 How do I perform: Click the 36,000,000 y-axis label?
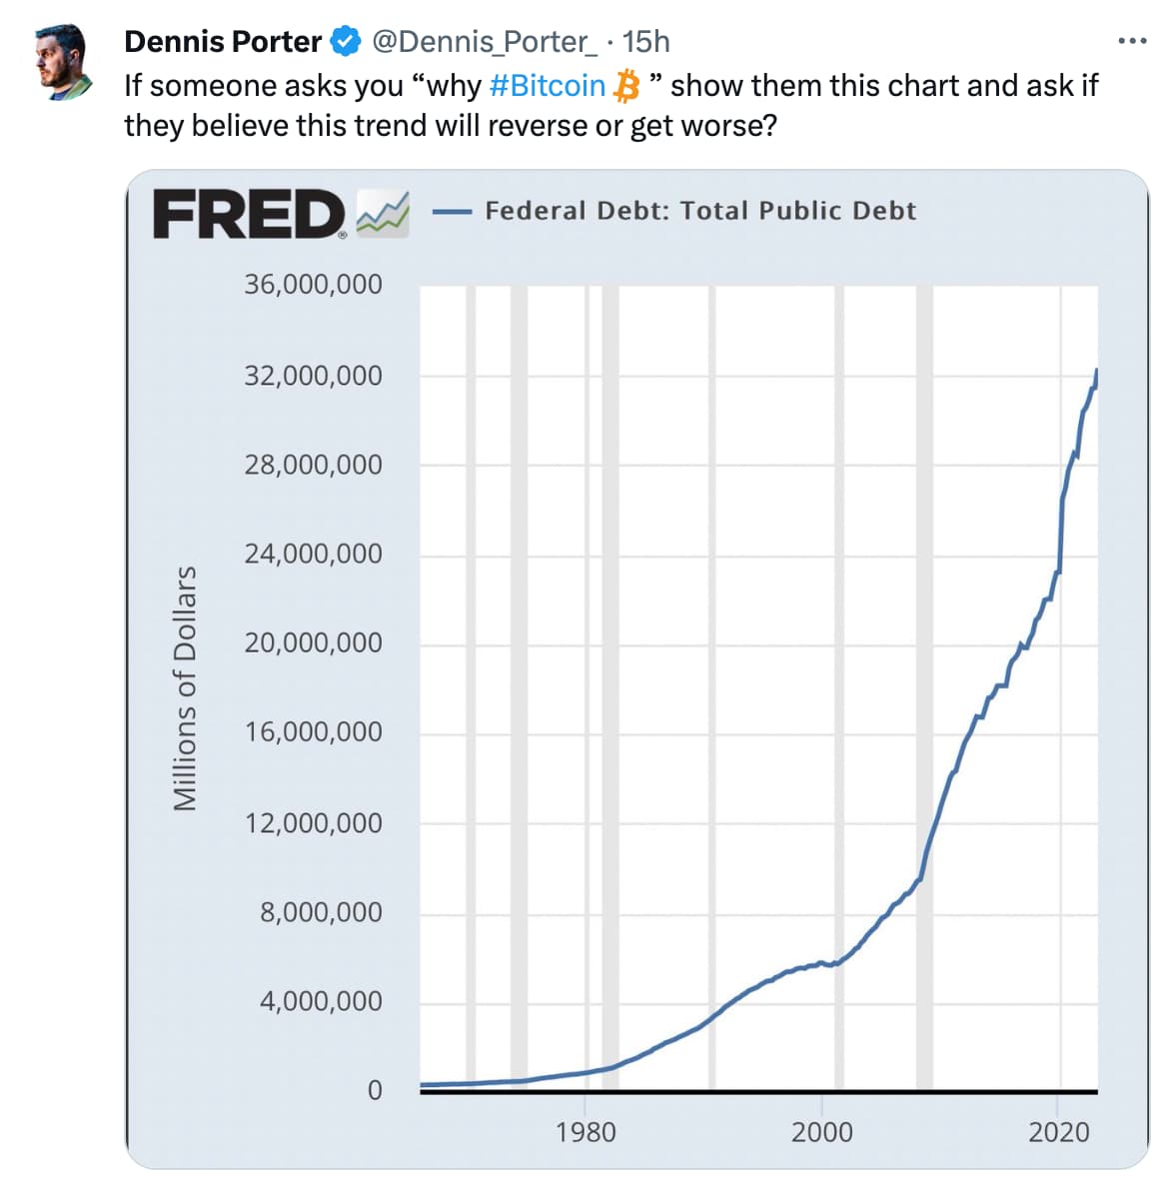tap(313, 285)
